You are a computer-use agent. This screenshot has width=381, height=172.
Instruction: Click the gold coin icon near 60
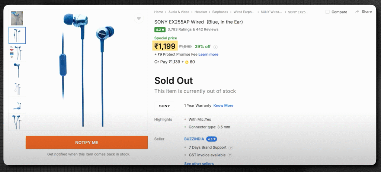tap(187, 62)
